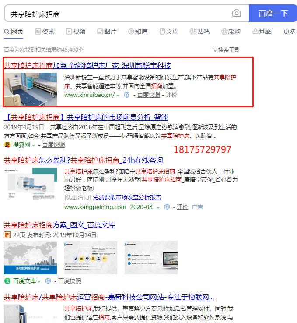The width and height of the screenshot is (297, 323).
Task: Click the 保 shield icon on xinruibao result
Action: (x=127, y=95)
